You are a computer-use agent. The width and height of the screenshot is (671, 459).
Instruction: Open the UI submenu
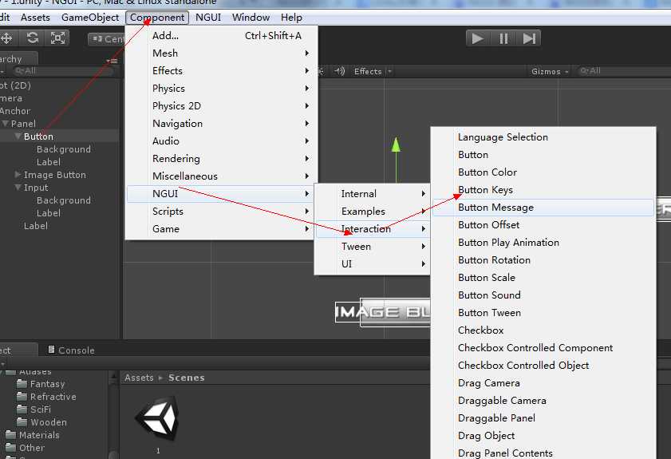[373, 263]
